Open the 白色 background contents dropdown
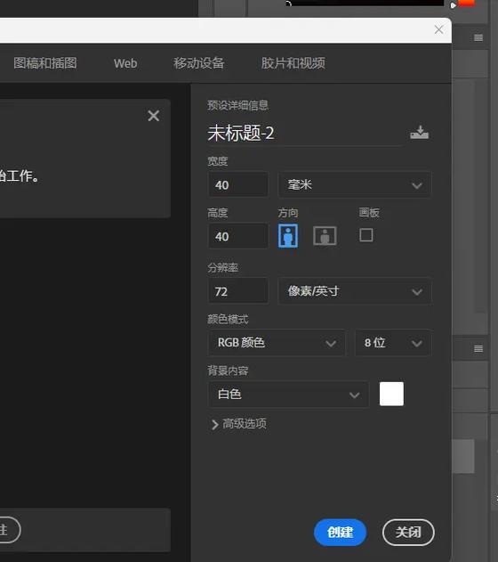This screenshot has width=498, height=562. click(288, 395)
